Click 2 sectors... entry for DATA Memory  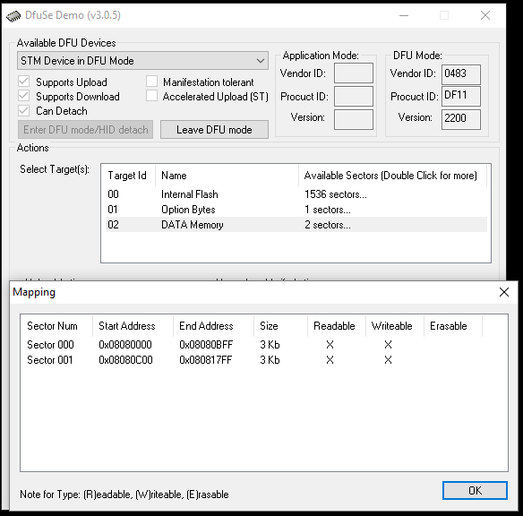pos(328,225)
